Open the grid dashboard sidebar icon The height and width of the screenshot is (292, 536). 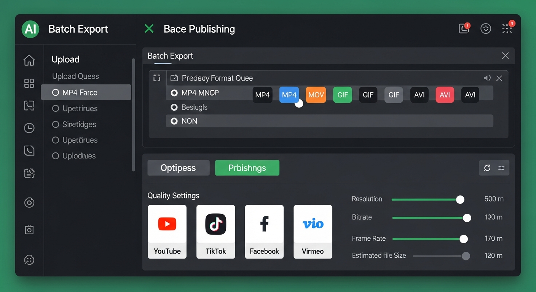pyautogui.click(x=29, y=83)
